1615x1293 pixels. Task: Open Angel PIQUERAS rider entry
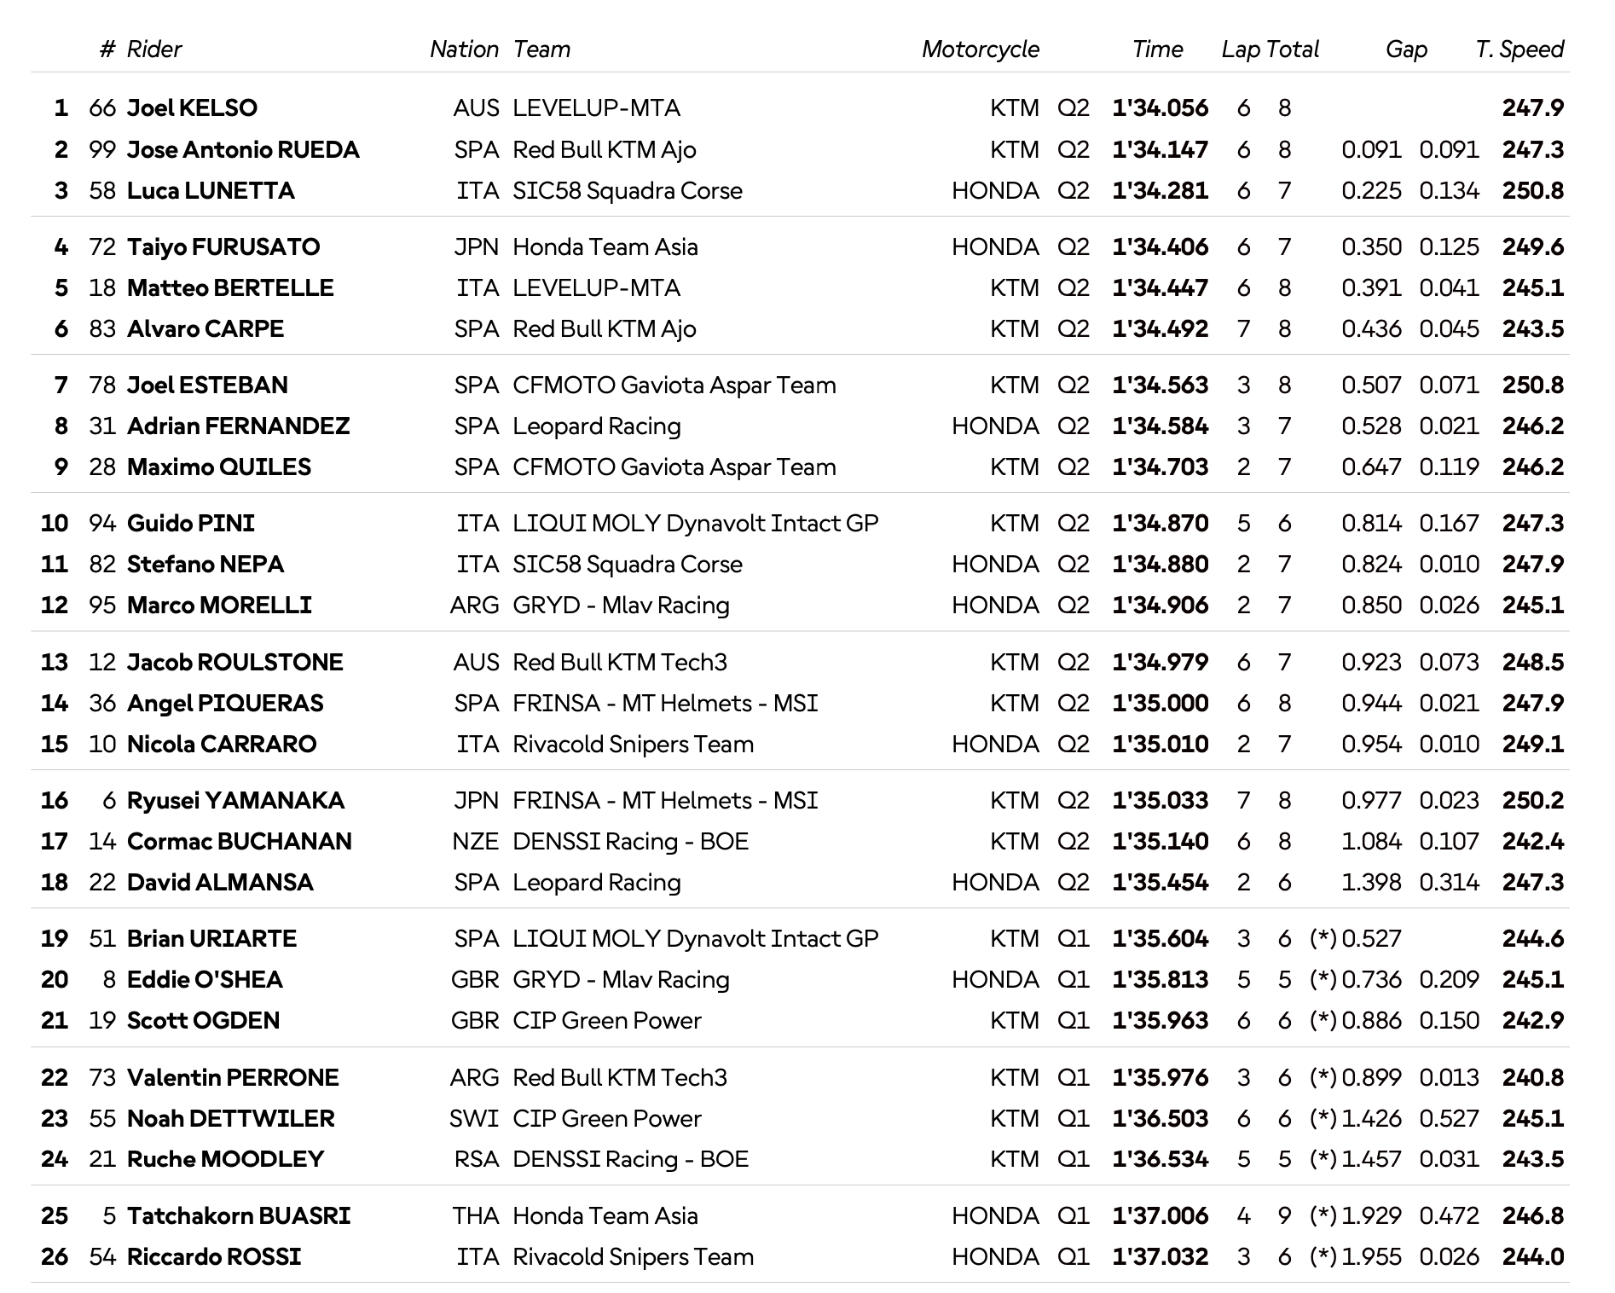[x=225, y=704]
